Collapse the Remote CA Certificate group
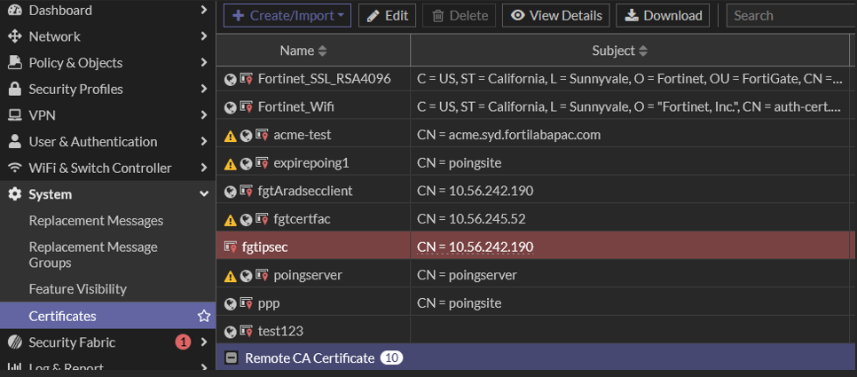 232,358
